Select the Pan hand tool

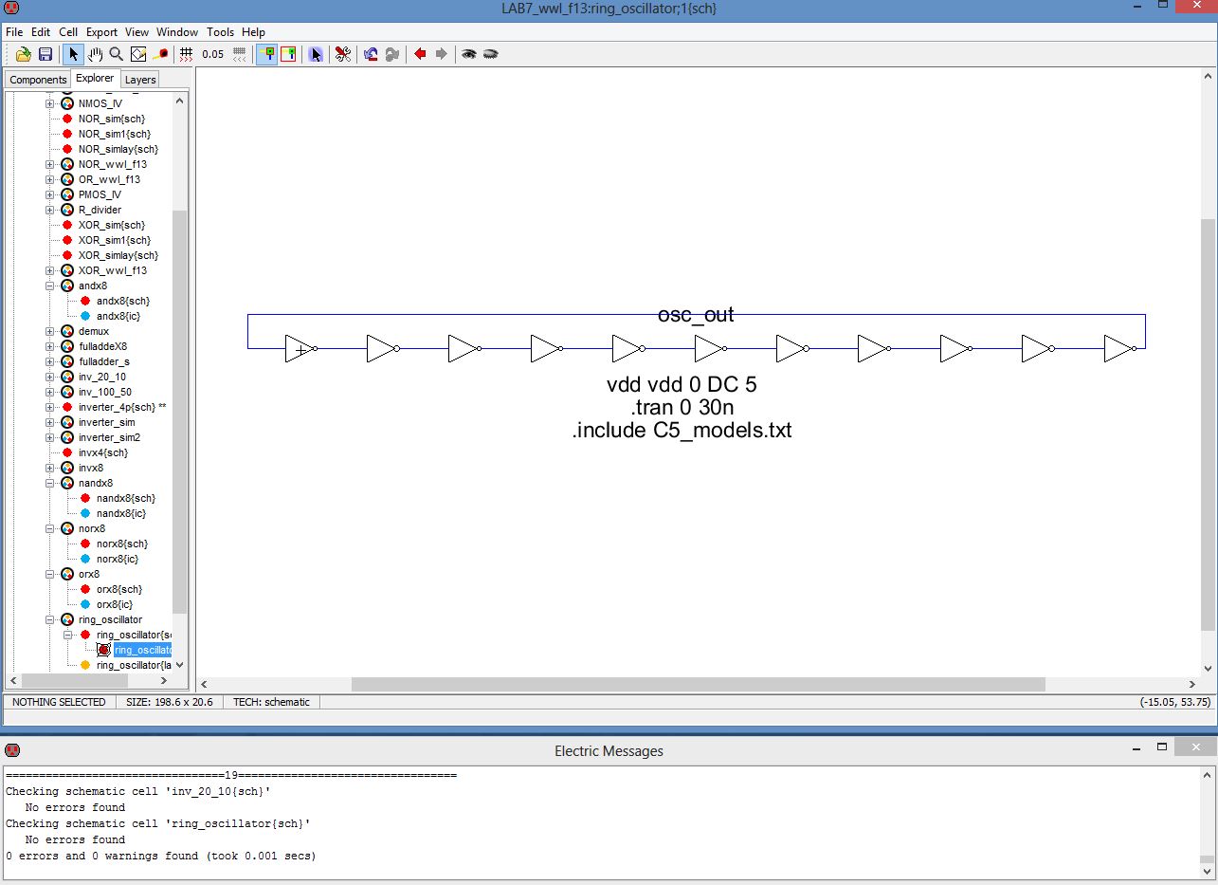click(95, 54)
